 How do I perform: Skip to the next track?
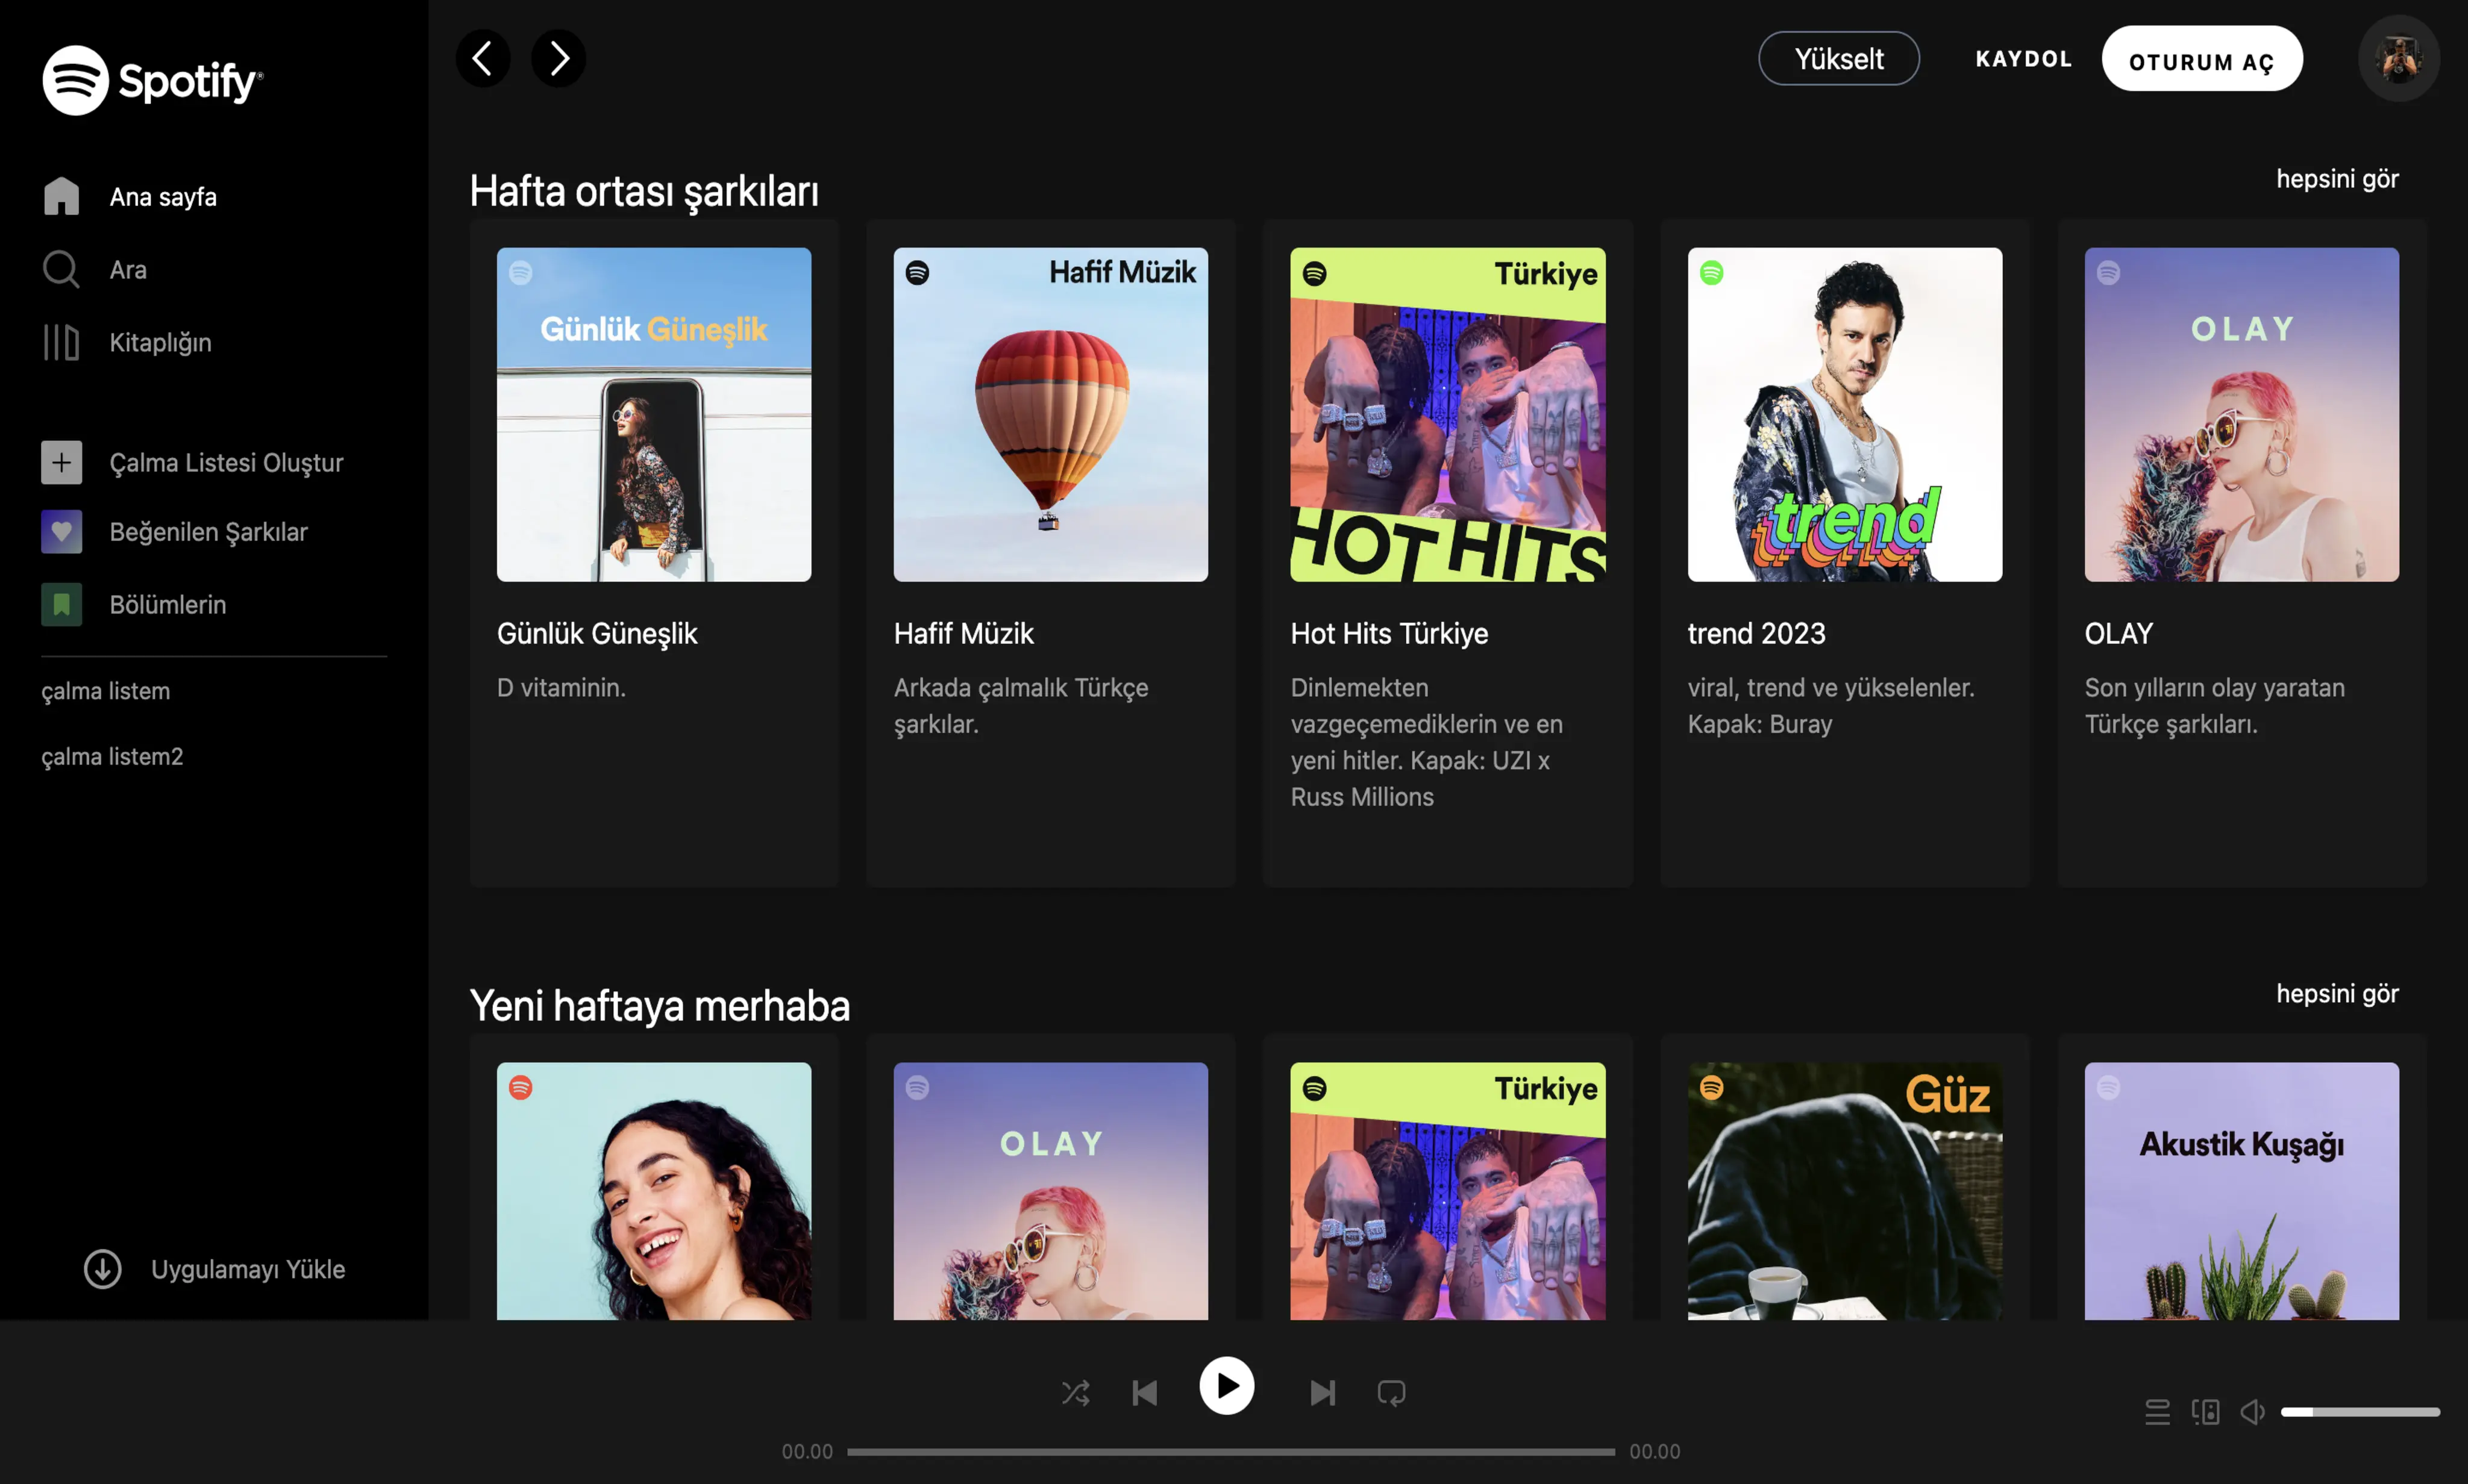point(1323,1392)
